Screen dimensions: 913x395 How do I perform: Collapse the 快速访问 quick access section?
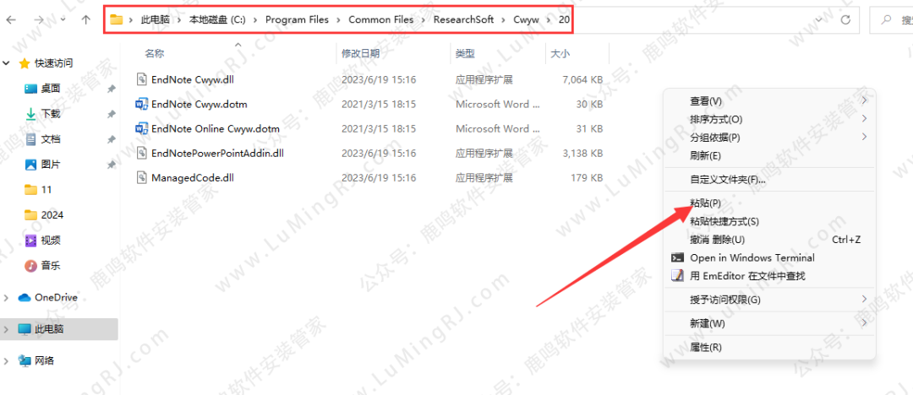(8, 63)
